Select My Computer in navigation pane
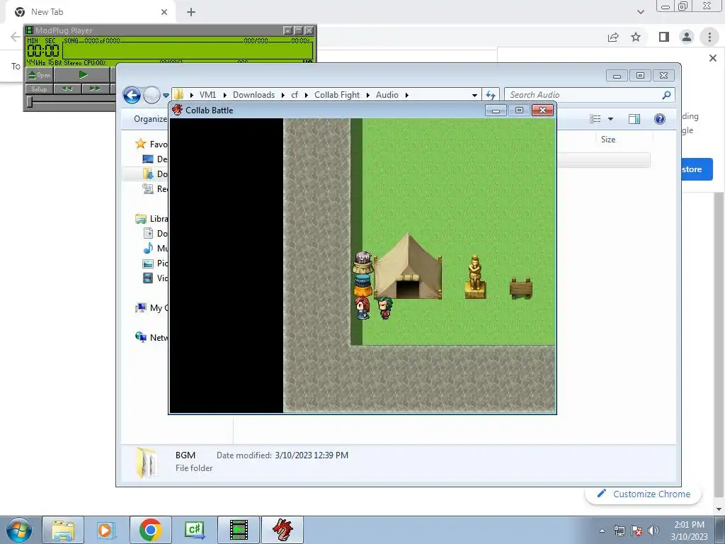 pyautogui.click(x=152, y=307)
